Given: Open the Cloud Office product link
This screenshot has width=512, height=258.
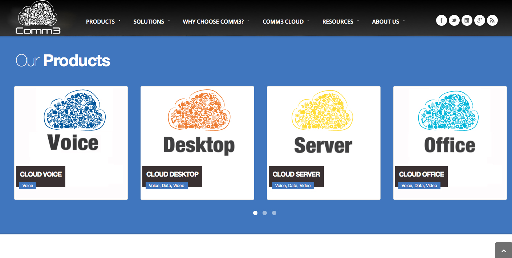Looking at the screenshot, I should [x=422, y=174].
